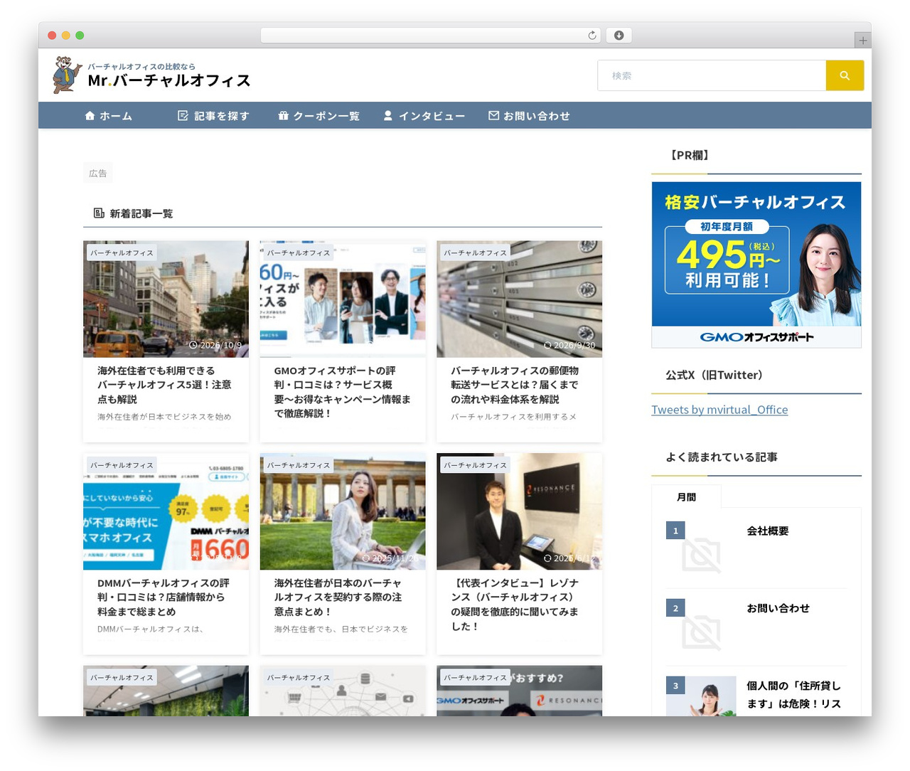Open the お問い合わせ menu item

530,115
